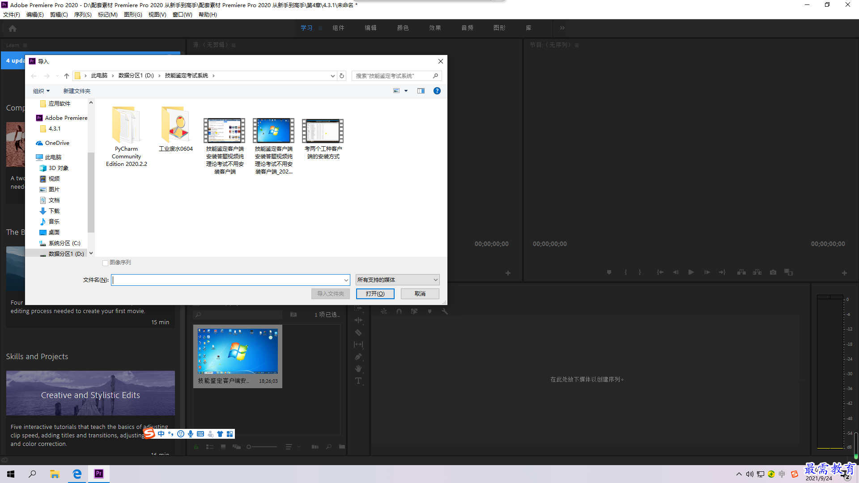The height and width of the screenshot is (483, 859).
Task: Select 数据分区1 (D:) in address path
Action: 136,76
